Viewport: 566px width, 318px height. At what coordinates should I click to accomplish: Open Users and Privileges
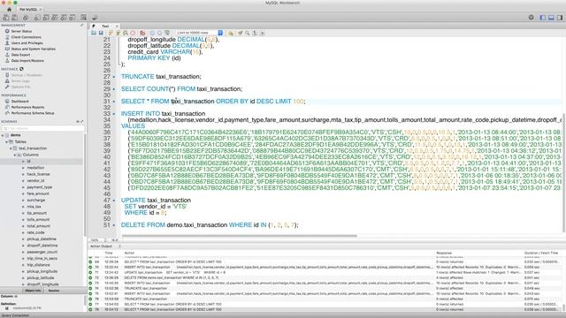pos(27,43)
